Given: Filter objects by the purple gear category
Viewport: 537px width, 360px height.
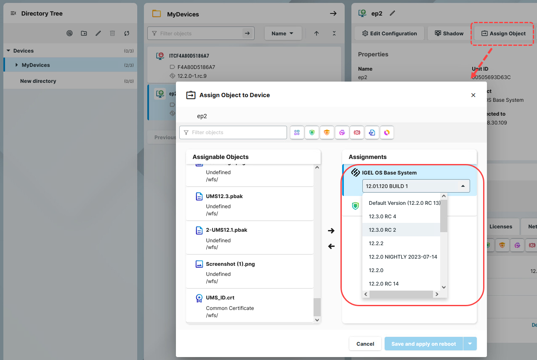Looking at the screenshot, I should [x=342, y=132].
